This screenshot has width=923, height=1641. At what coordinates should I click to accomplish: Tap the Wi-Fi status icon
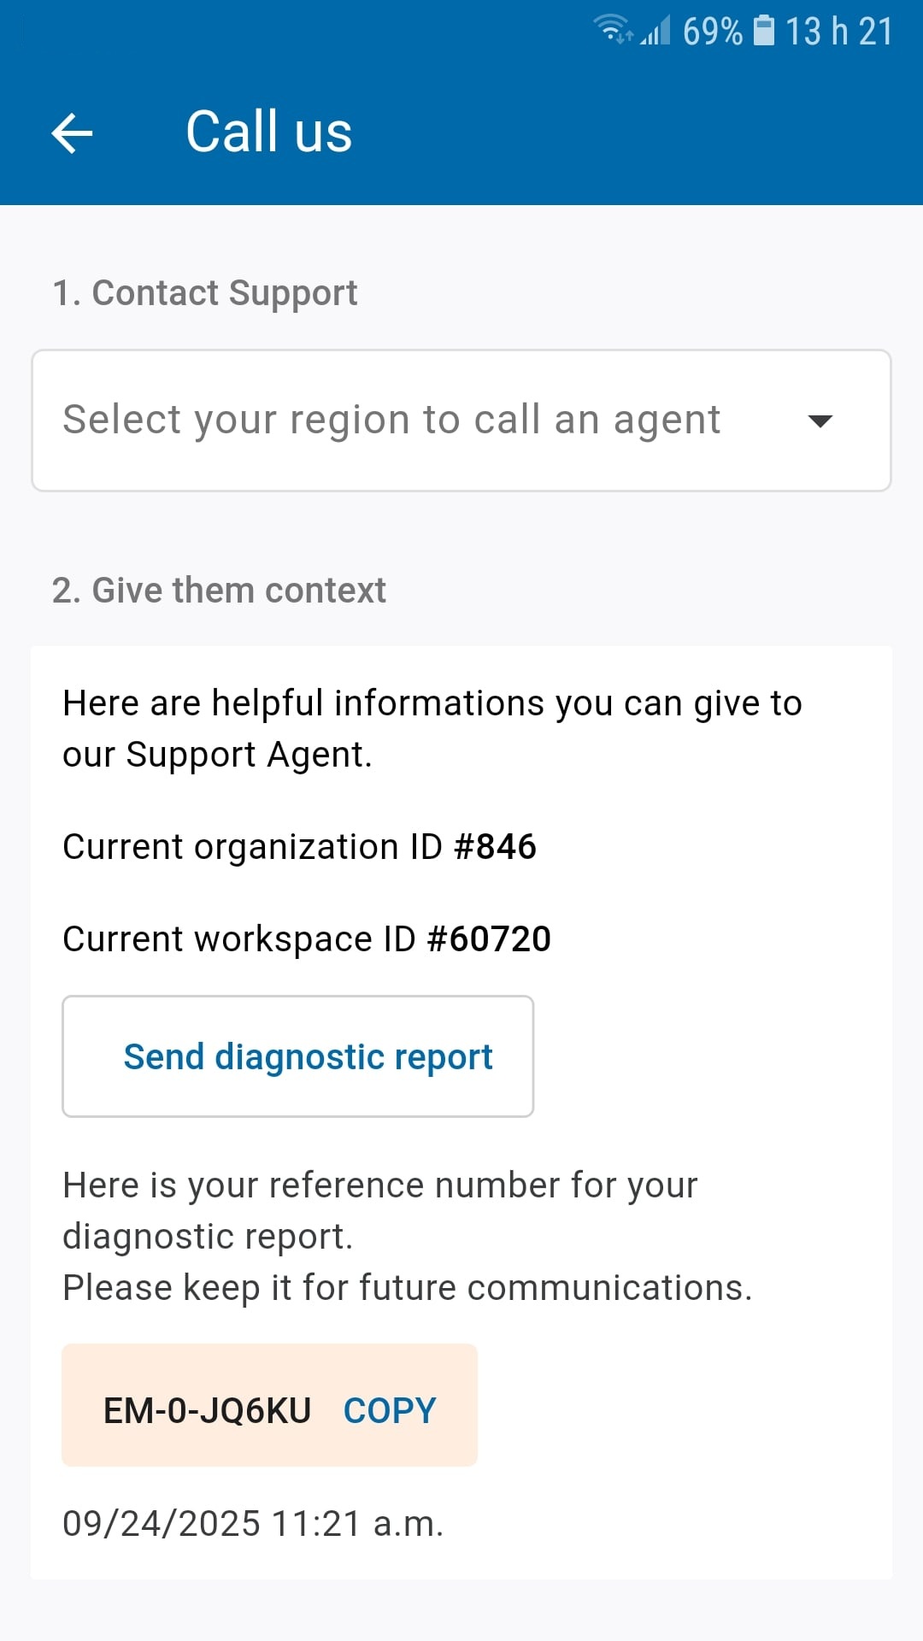pyautogui.click(x=613, y=30)
